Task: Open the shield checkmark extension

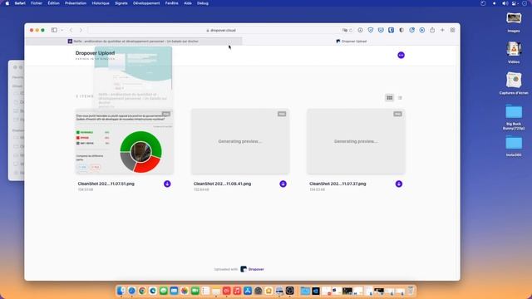Action: click(x=371, y=30)
